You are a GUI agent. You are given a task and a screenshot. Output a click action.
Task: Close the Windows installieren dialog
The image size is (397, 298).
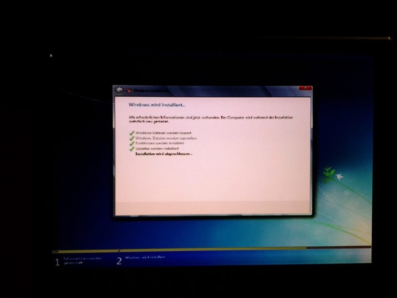point(305,88)
